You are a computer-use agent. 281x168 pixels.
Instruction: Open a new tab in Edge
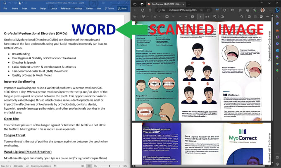pos(189,4)
